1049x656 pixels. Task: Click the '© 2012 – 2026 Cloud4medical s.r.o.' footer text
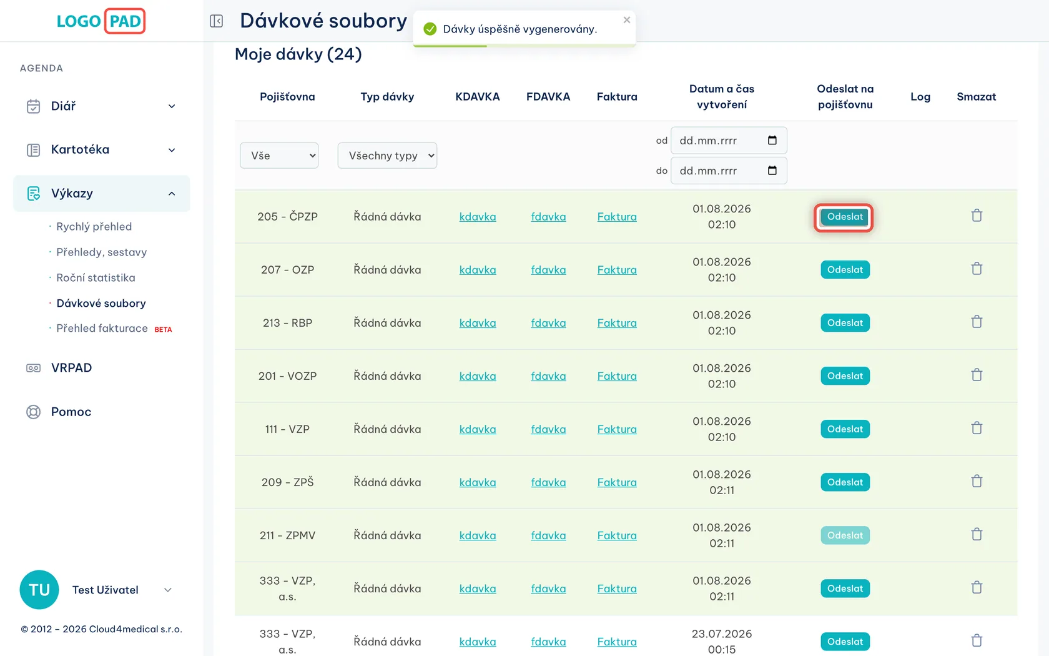click(102, 629)
